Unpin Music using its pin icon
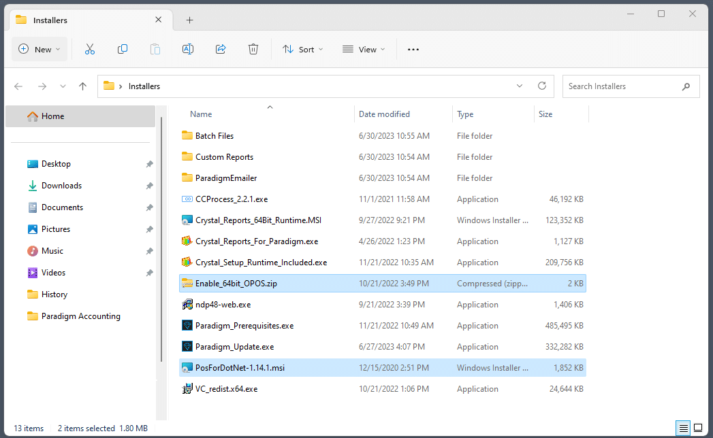The width and height of the screenshot is (713, 438). point(149,251)
